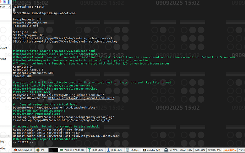This screenshot has height=153, width=245.
Task: Click the 'SSLProxyEngine On' line
Action: (28, 35)
